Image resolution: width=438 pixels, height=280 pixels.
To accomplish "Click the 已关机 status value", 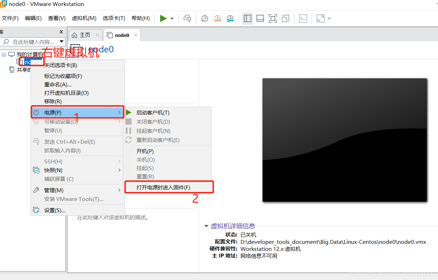I will pyautogui.click(x=248, y=235).
